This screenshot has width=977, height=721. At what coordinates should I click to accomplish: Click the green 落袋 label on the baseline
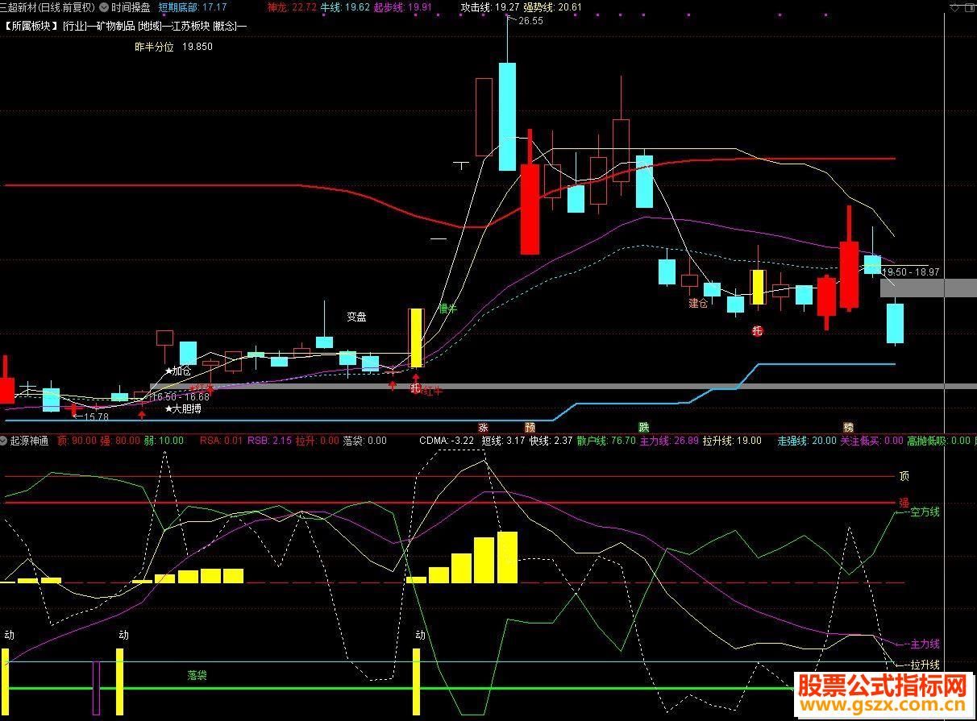tap(197, 675)
